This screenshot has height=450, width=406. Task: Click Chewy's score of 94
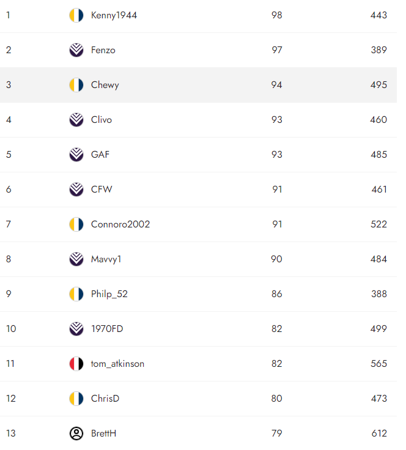point(277,85)
